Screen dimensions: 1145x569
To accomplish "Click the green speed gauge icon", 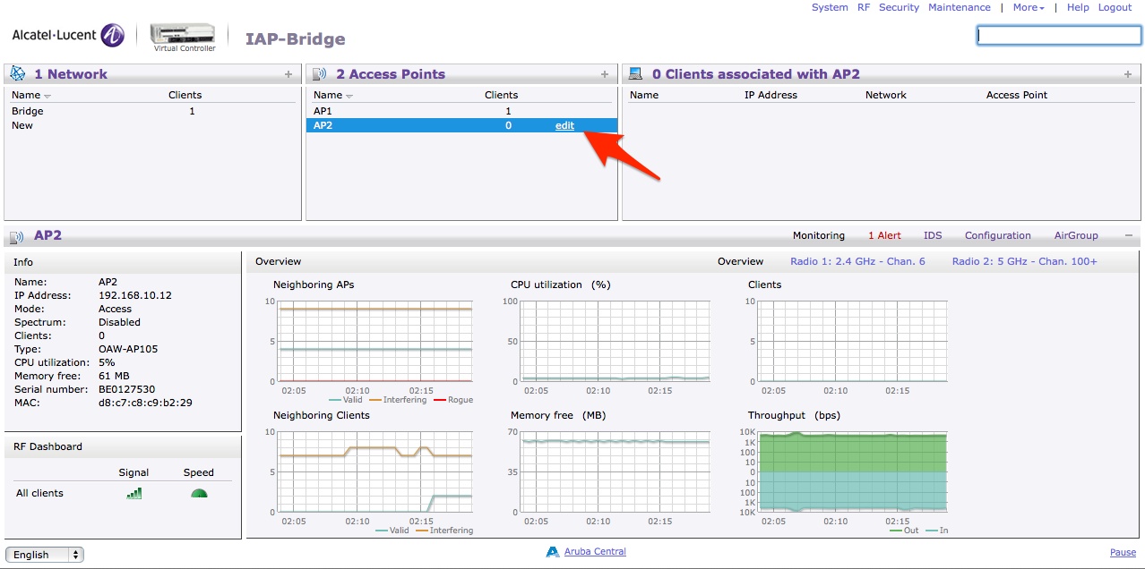I will (x=199, y=493).
